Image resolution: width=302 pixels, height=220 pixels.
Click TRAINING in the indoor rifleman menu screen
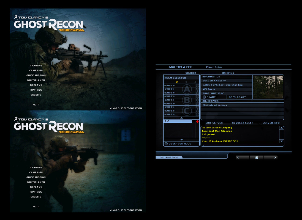36,168
